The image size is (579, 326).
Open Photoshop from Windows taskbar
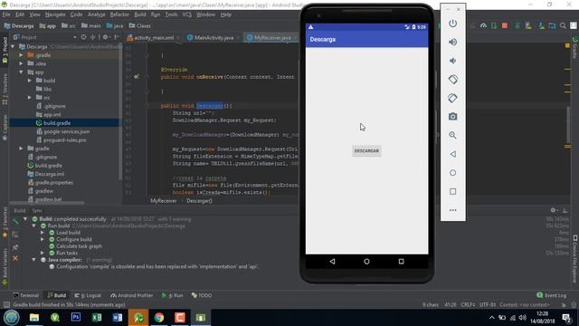(76, 318)
